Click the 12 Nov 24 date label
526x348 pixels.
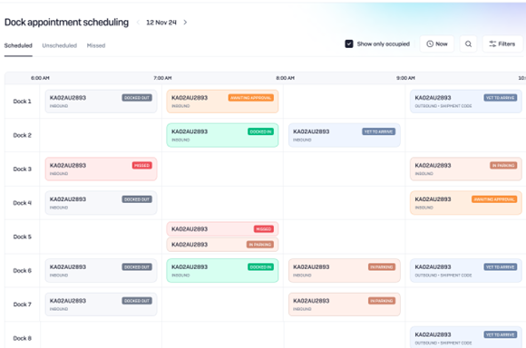(x=161, y=23)
